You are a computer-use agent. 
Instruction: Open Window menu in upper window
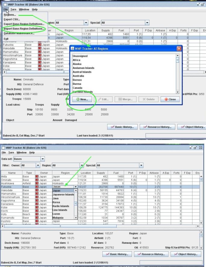point(24,10)
